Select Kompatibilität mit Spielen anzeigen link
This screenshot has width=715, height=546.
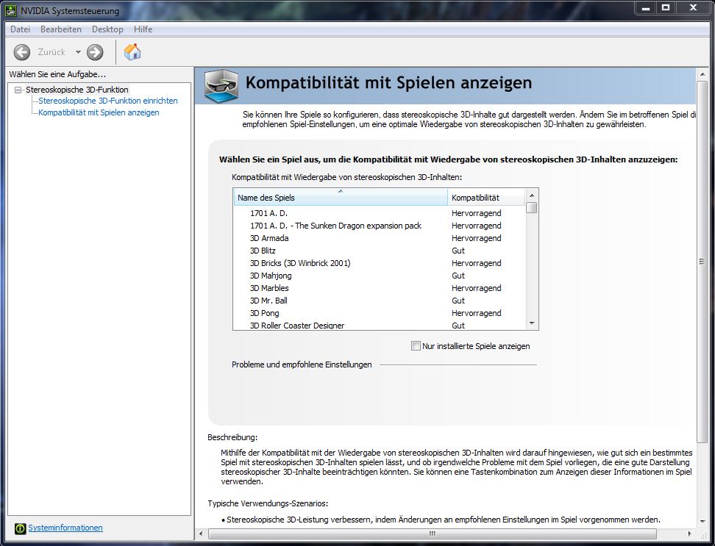tap(99, 112)
